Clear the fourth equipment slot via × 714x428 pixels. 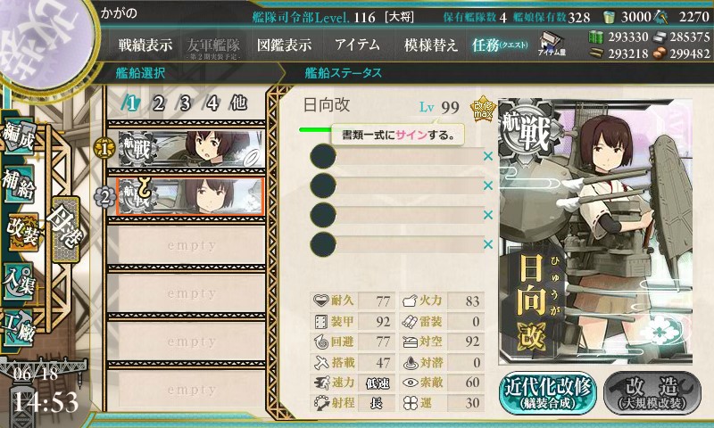tap(487, 244)
